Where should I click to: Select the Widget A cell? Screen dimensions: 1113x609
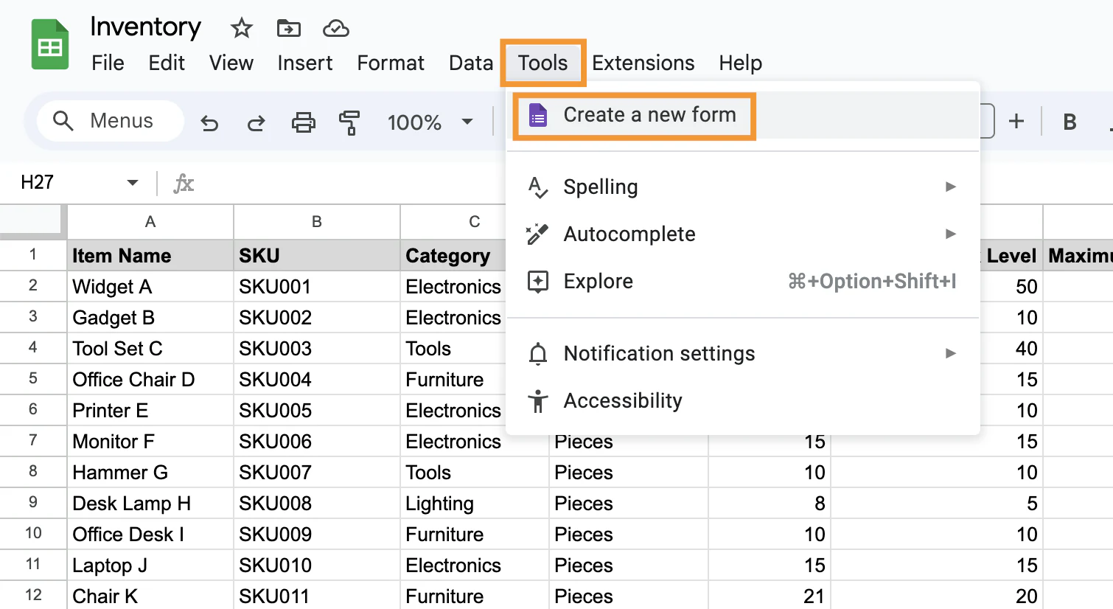(x=150, y=286)
